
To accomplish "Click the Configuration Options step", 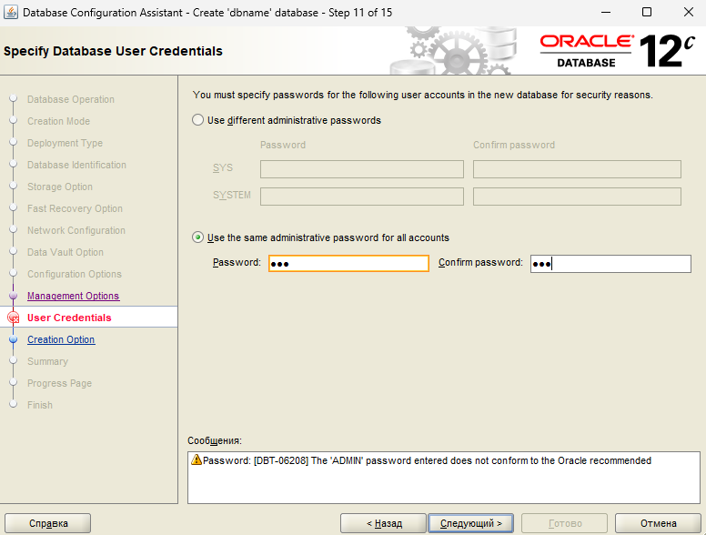I will tap(75, 274).
